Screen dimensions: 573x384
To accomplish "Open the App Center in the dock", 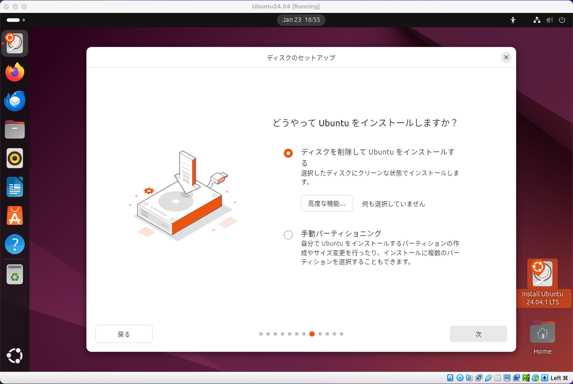I will 15,216.
